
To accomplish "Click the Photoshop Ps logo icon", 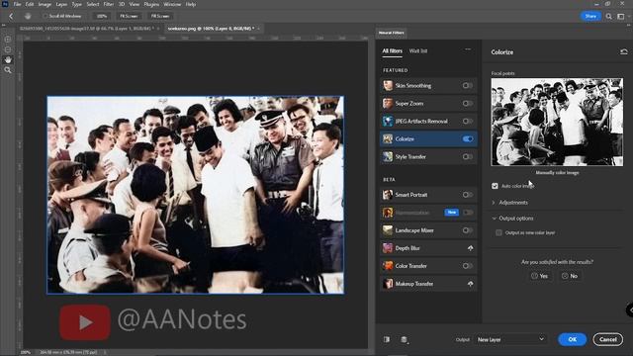I will (x=5, y=4).
